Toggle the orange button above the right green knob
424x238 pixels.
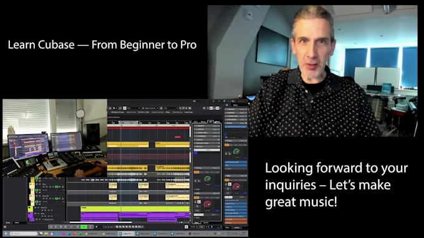227,145
